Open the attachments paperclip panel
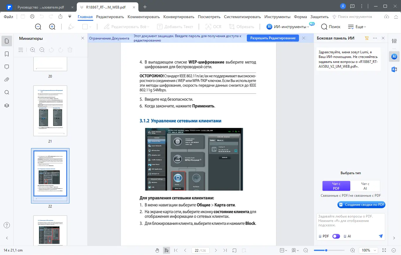Screen dimensions: 401x255 pos(7,80)
